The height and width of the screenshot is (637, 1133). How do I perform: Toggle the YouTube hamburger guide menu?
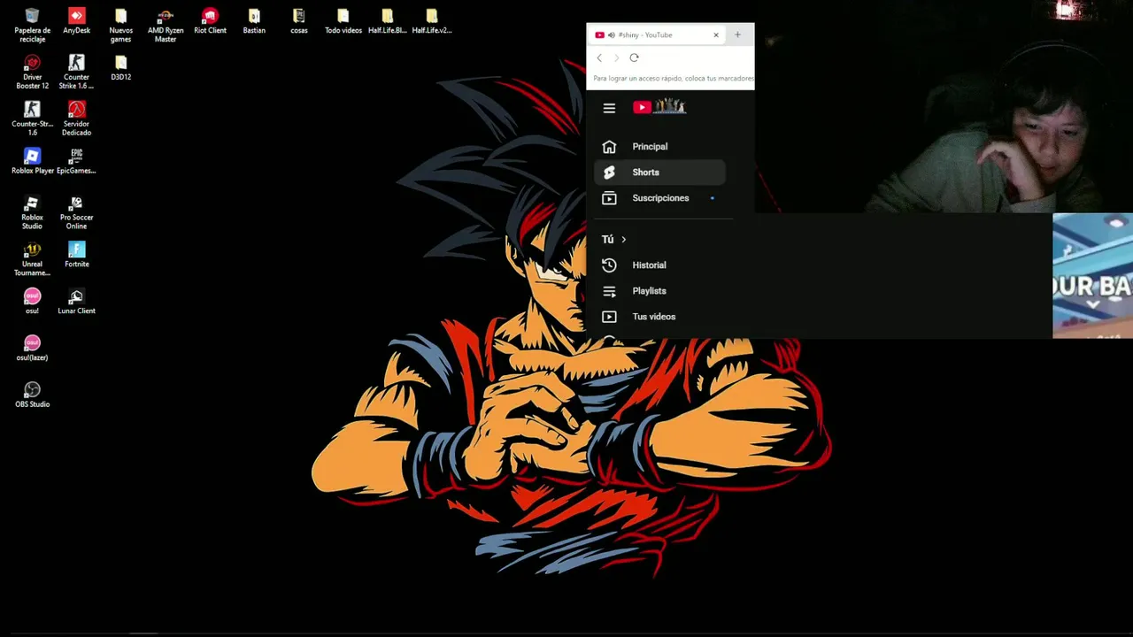click(x=609, y=108)
